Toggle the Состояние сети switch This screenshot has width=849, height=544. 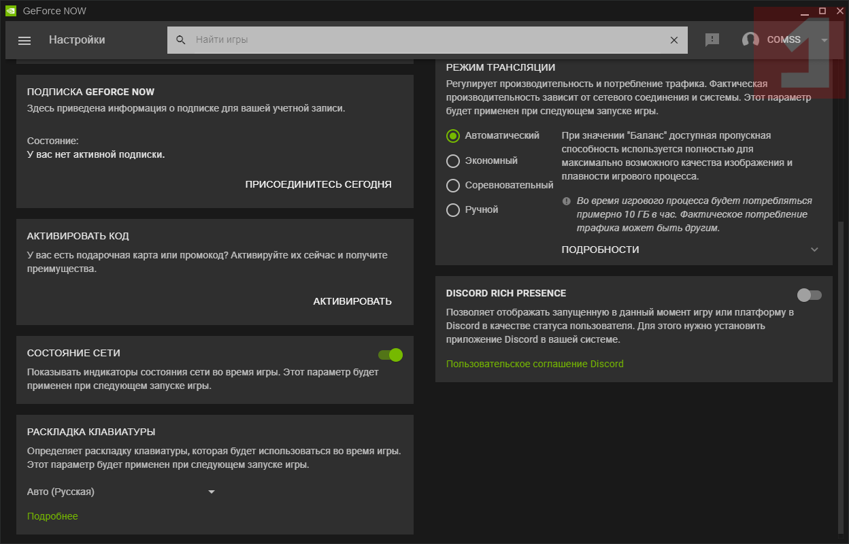click(390, 354)
